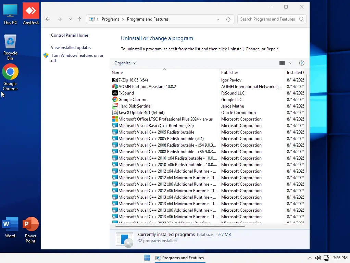Click the AOMEI Partition Assistant icon
Image resolution: width=350 pixels, height=263 pixels.
pos(115,86)
